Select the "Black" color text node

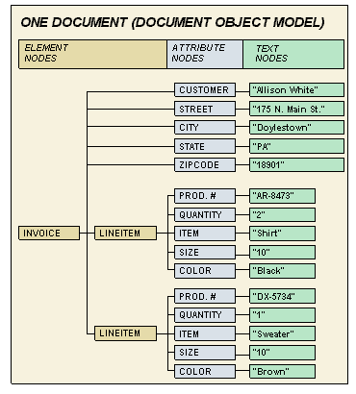coord(282,271)
